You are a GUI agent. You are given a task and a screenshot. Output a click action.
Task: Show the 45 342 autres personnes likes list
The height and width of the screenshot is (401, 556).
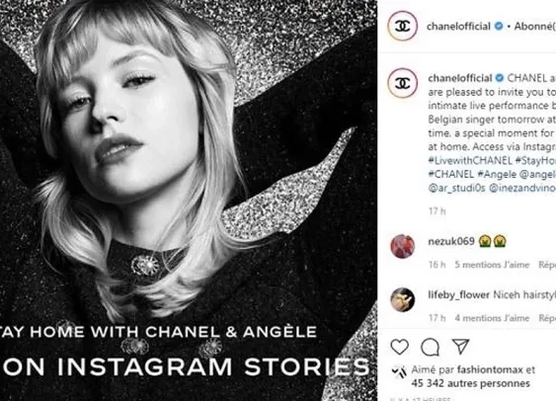pos(470,383)
